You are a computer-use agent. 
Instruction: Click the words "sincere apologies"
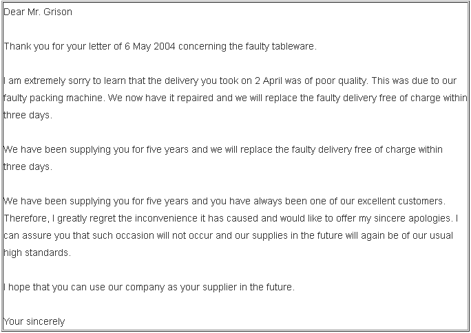click(x=417, y=218)
